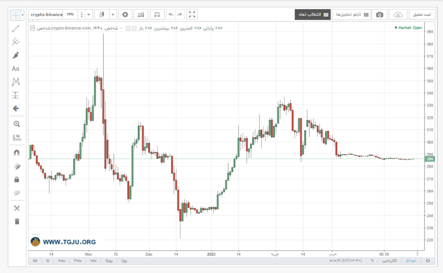Click the انتخاب نماد symbol selection button
The width and height of the screenshot is (443, 273).
pyautogui.click(x=313, y=14)
